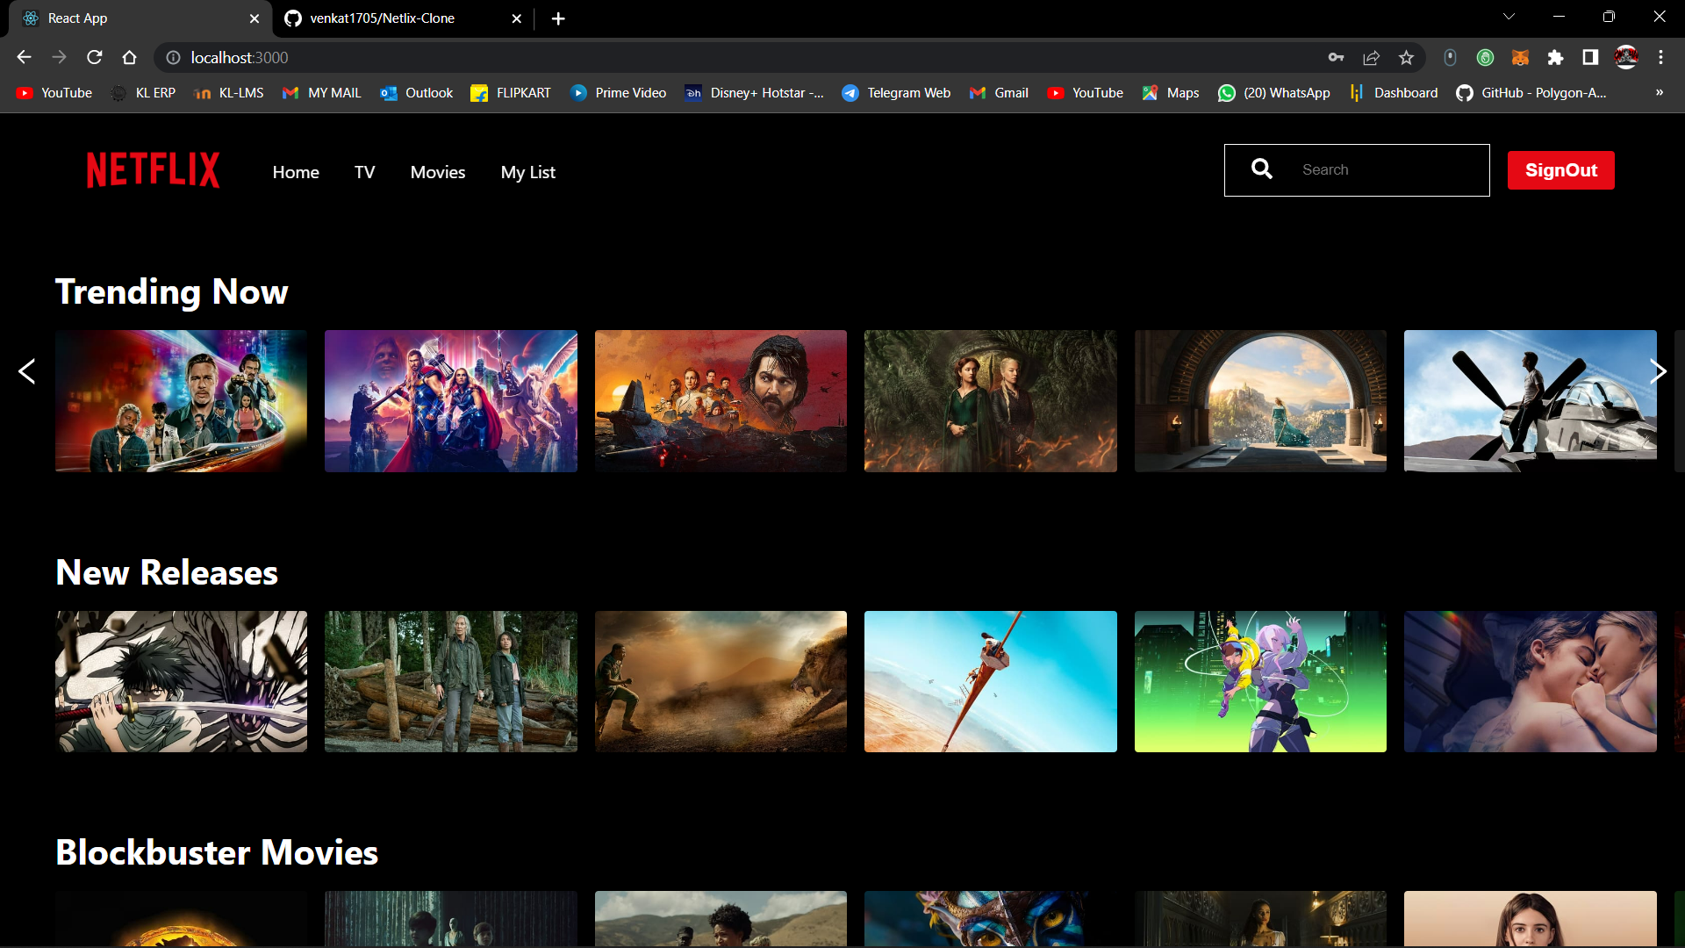Reload the page
The image size is (1685, 948).
[x=95, y=57]
